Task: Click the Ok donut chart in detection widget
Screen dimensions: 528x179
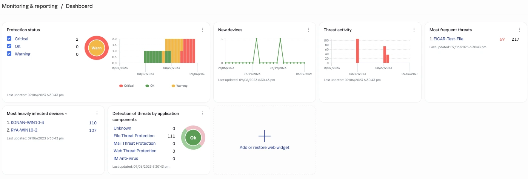Action: pos(193,138)
